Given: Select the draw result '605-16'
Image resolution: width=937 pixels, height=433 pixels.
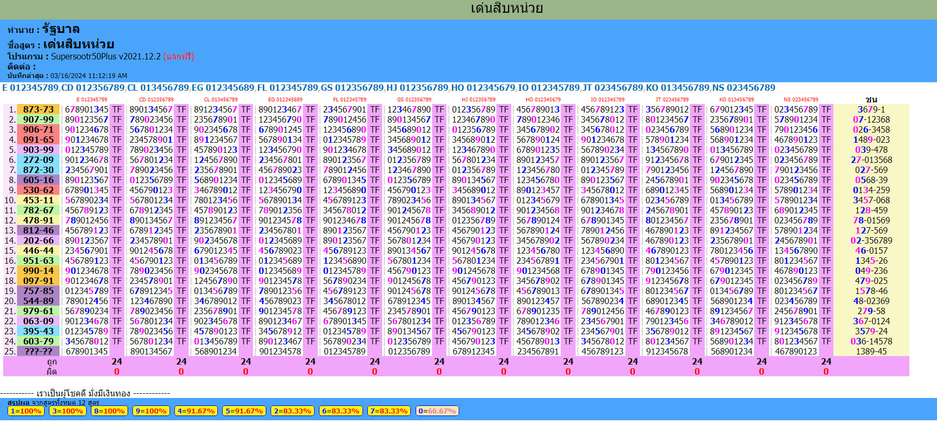Looking at the screenshot, I should point(38,180).
